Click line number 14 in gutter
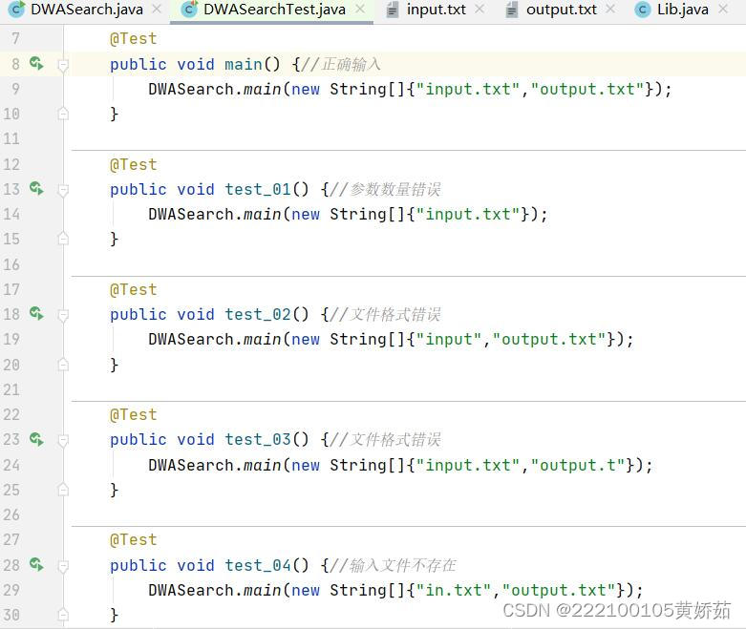Image resolution: width=746 pixels, height=629 pixels. pos(11,214)
